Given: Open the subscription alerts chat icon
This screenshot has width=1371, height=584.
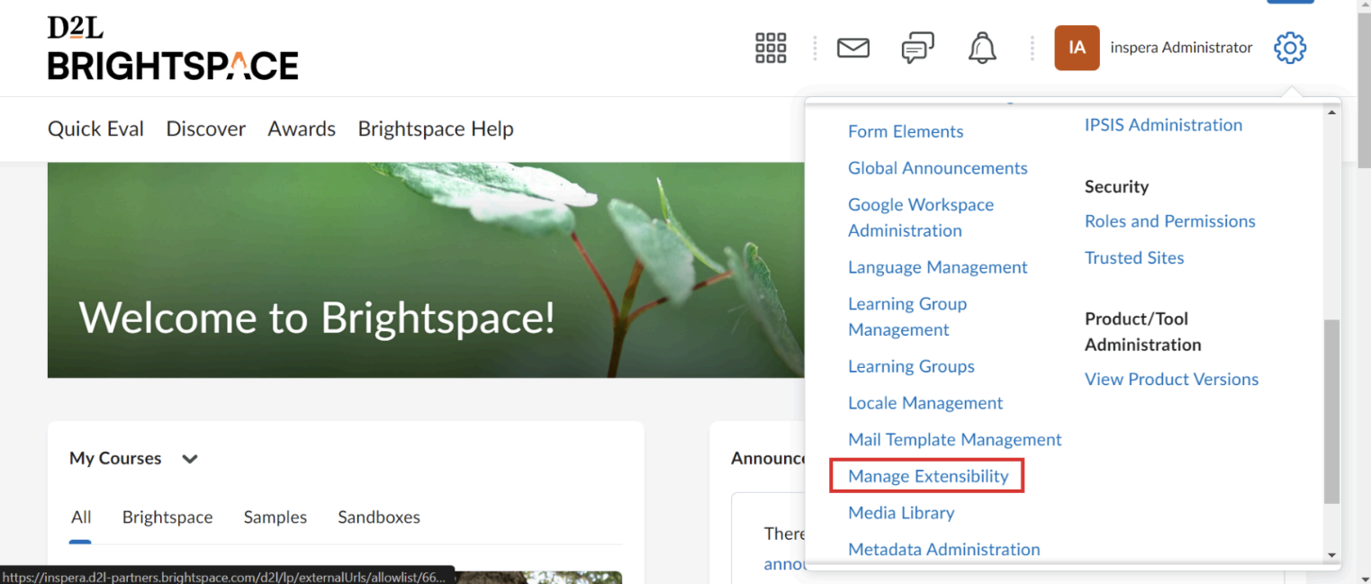Looking at the screenshot, I should point(917,48).
